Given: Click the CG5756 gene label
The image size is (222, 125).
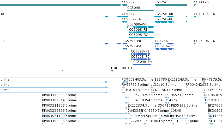Looking at the screenshot, I should pyautogui.click(x=161, y=2).
